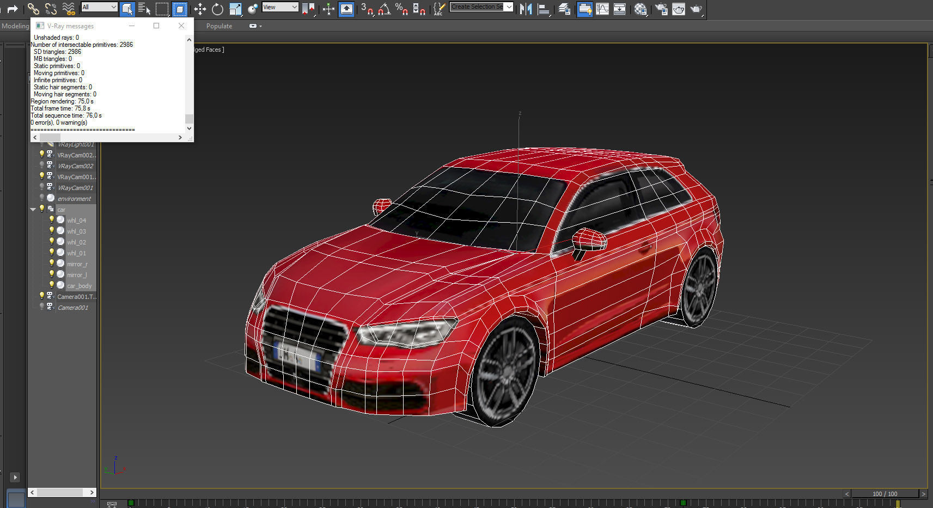The image size is (933, 508).
Task: Toggle visibility bulb of car_body
Action: (x=52, y=285)
